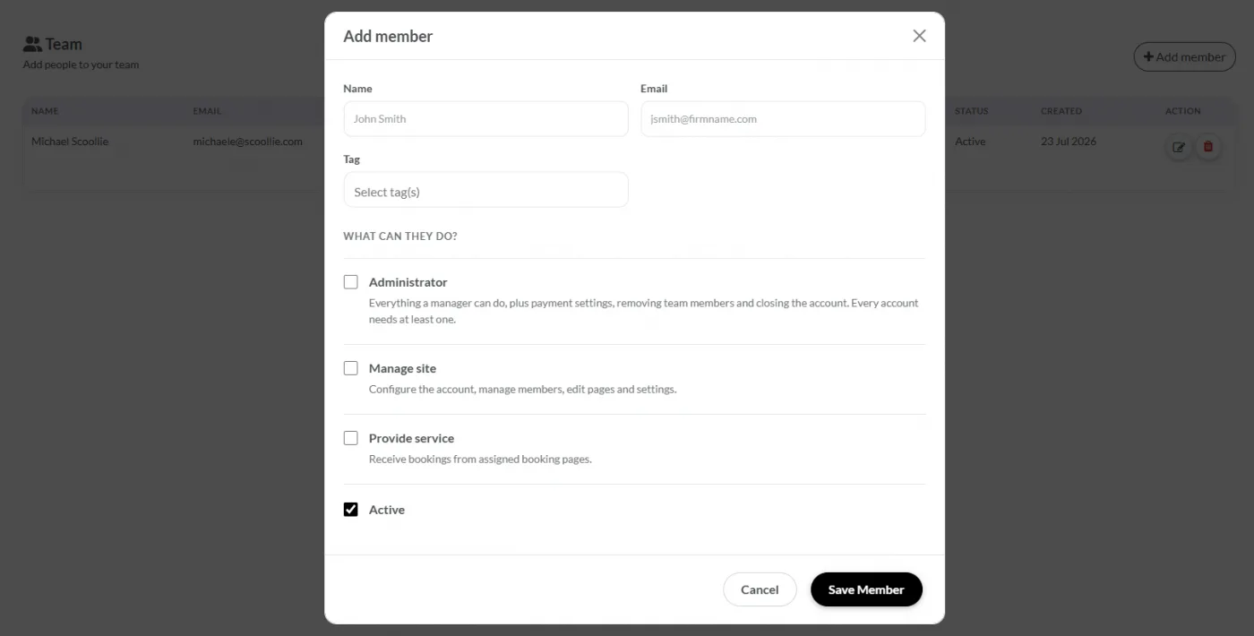The image size is (1254, 636).
Task: Click the plus Add member button
Action: point(1184,56)
